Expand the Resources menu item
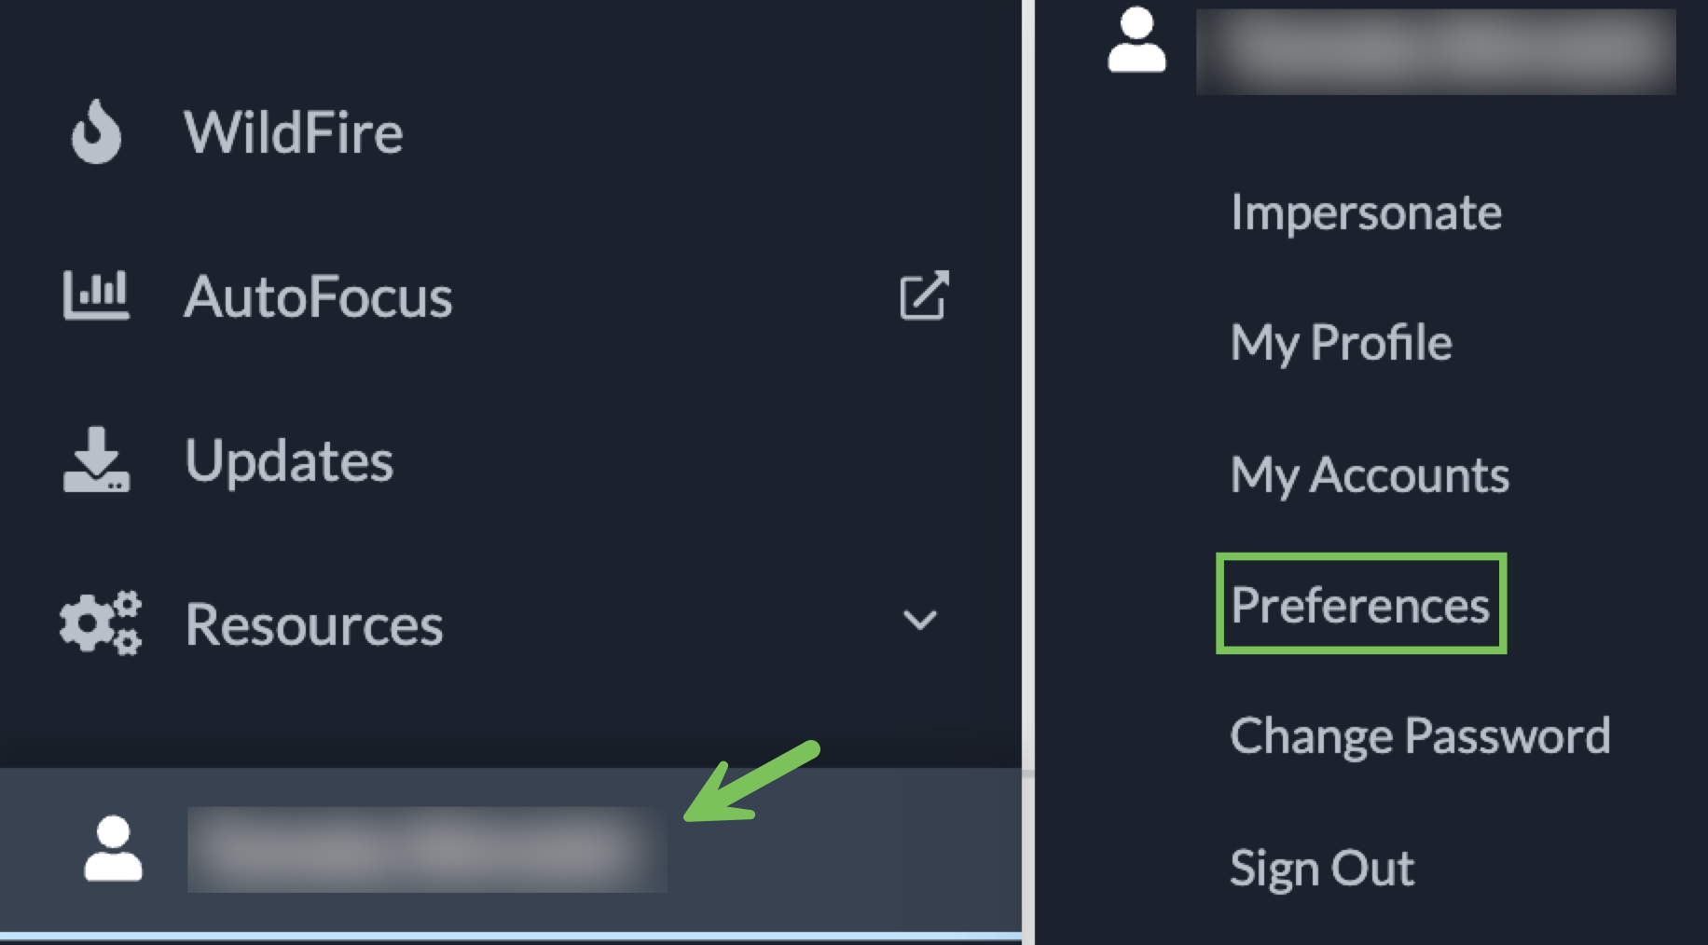This screenshot has height=945, width=1708. point(314,623)
